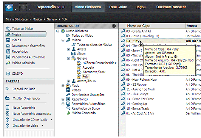This screenshot has height=138, width=201.
Task: Collapse the Música tree node
Action: 63,40
